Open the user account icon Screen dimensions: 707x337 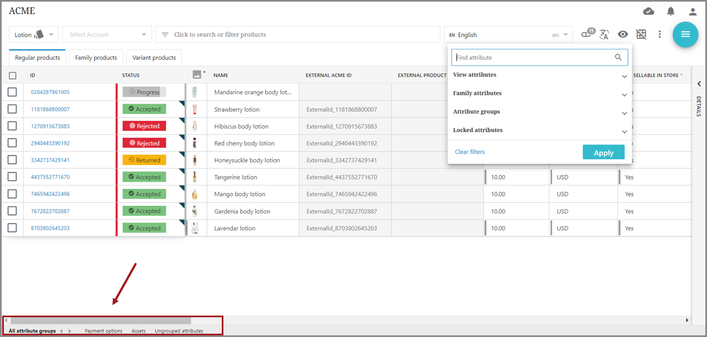coord(693,12)
